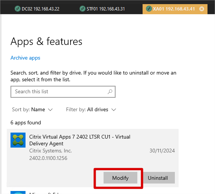Select the Citrix Virtual Apps 7 2402 title
The height and width of the screenshot is (194, 215).
click(x=80, y=140)
